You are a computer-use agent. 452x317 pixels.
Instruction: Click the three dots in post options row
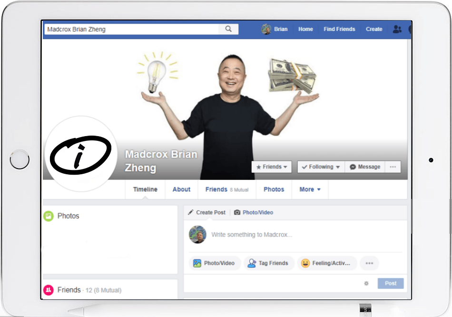click(369, 263)
